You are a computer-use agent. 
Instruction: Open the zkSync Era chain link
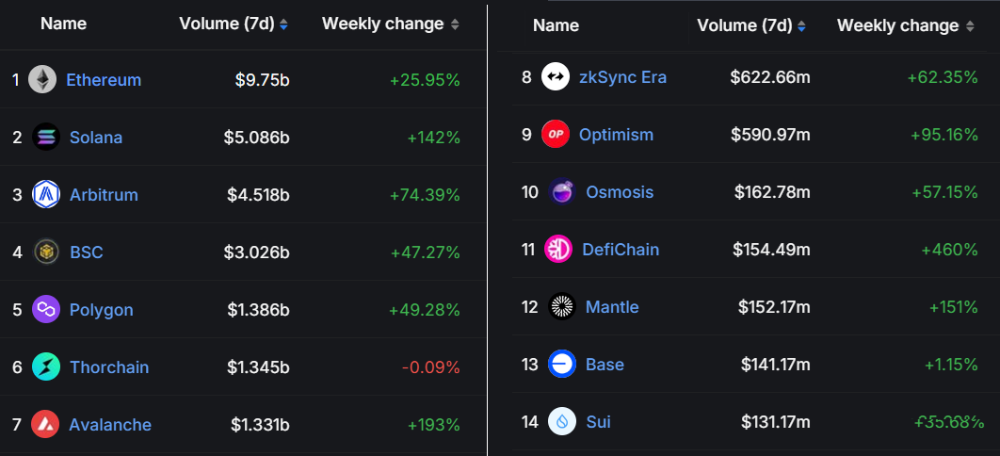(x=622, y=77)
